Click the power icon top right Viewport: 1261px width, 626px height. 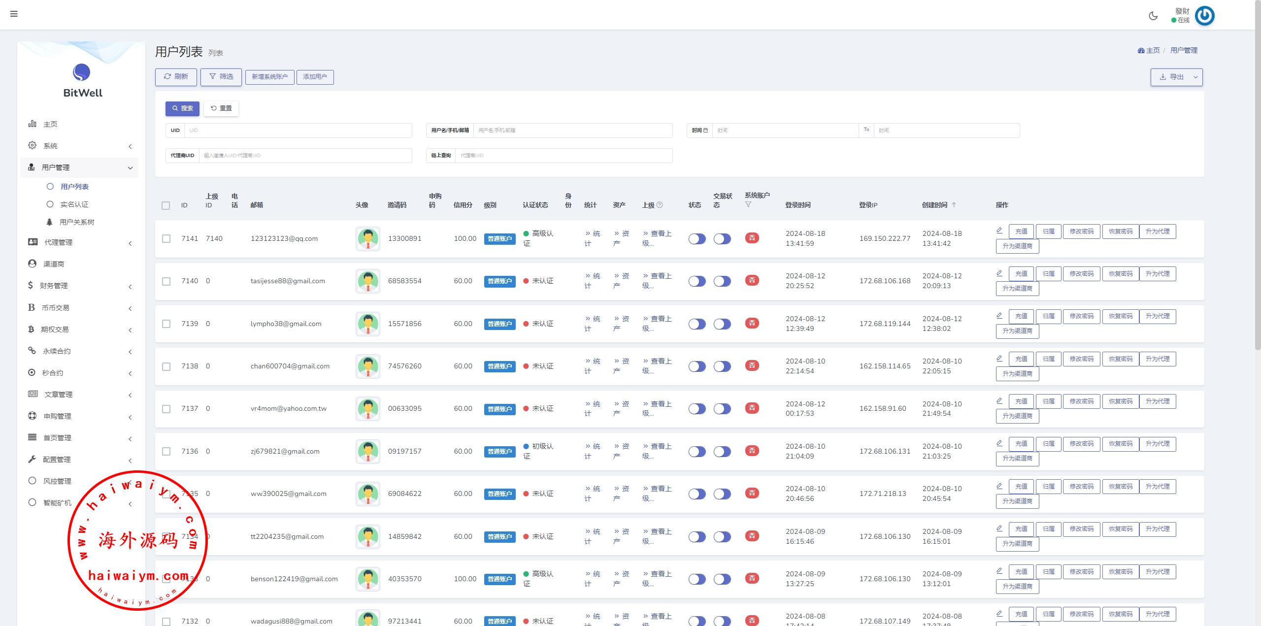pos(1205,16)
